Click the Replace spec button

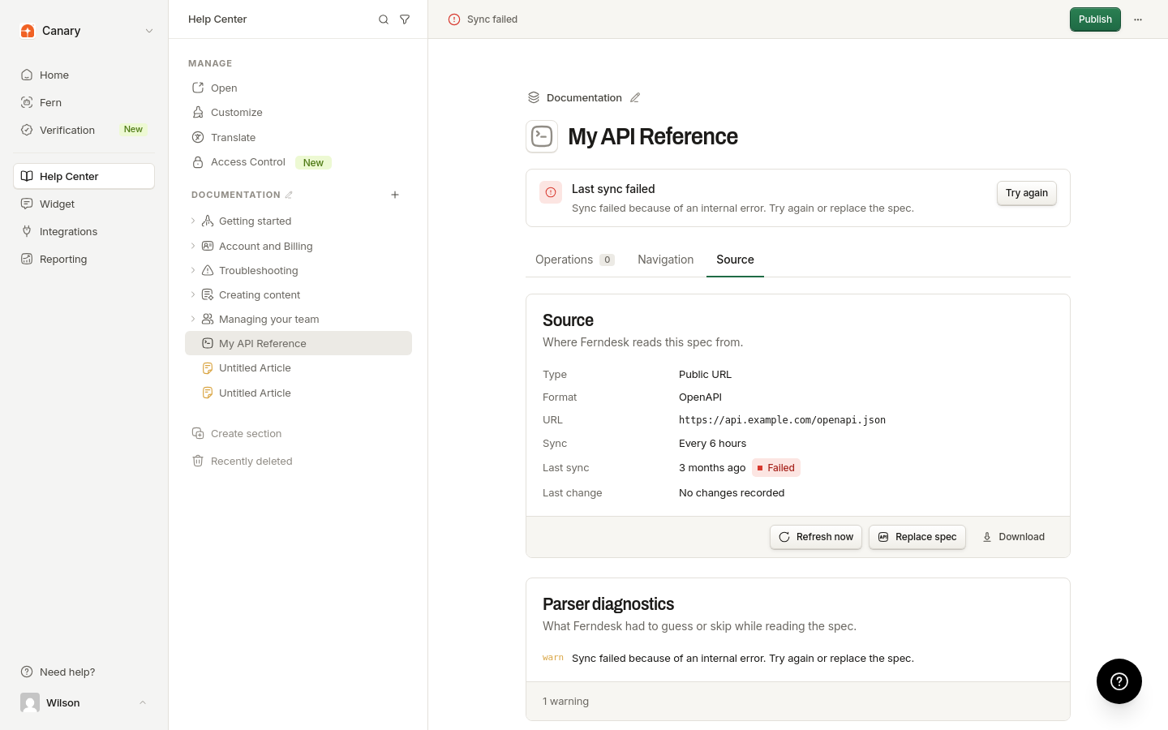917,537
